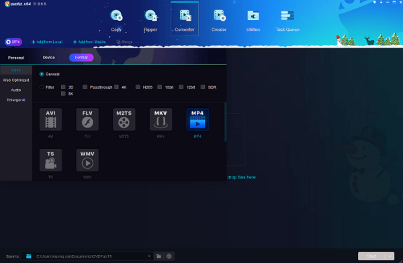This screenshot has width=403, height=263.
Task: Select the Video category
Action: coord(16,70)
